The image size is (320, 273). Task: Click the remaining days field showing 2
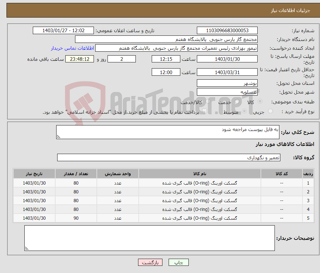pos(122,59)
